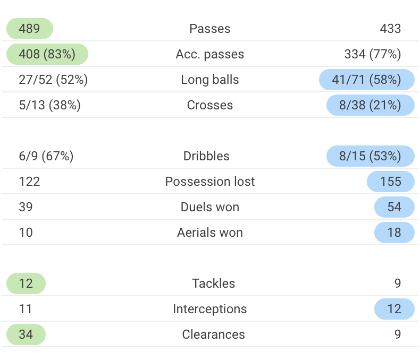Click the green 34 clearances value
Image resolution: width=420 pixels, height=361 pixels.
point(26,334)
